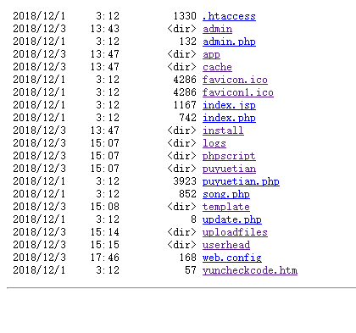Select the time 17:46
The image size is (356, 333).
click(x=105, y=258)
